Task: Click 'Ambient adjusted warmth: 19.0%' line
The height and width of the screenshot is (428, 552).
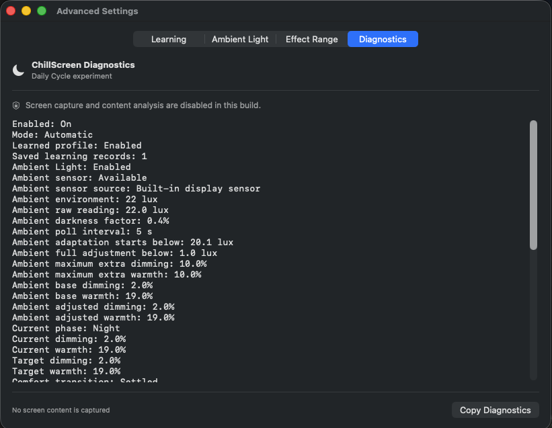Action: 93,317
